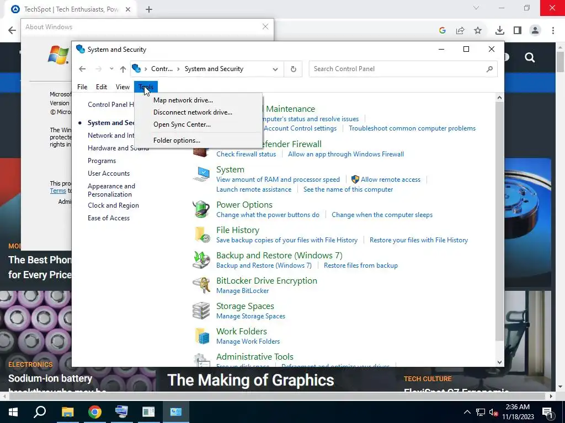565x423 pixels.
Task: Open the Allow remote access link
Action: (391, 180)
